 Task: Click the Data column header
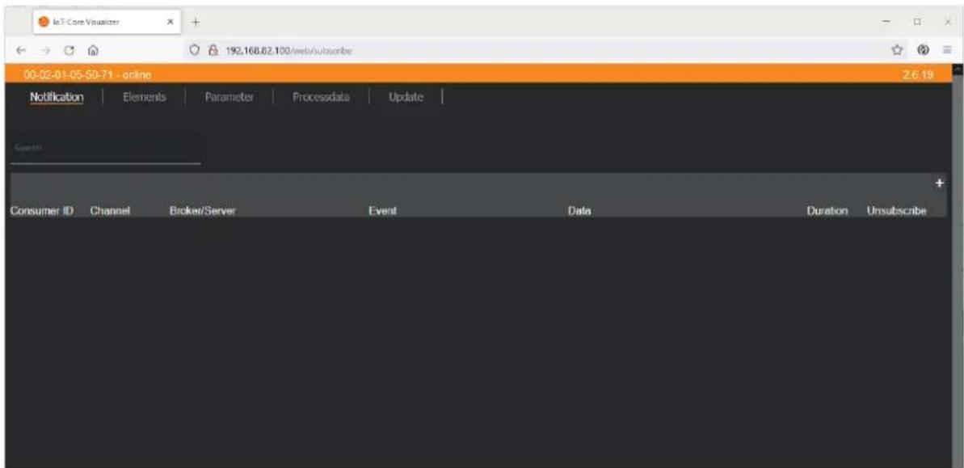coord(579,211)
